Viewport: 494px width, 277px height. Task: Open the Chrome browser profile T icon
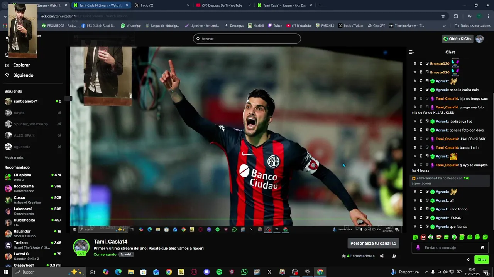[x=479, y=16]
